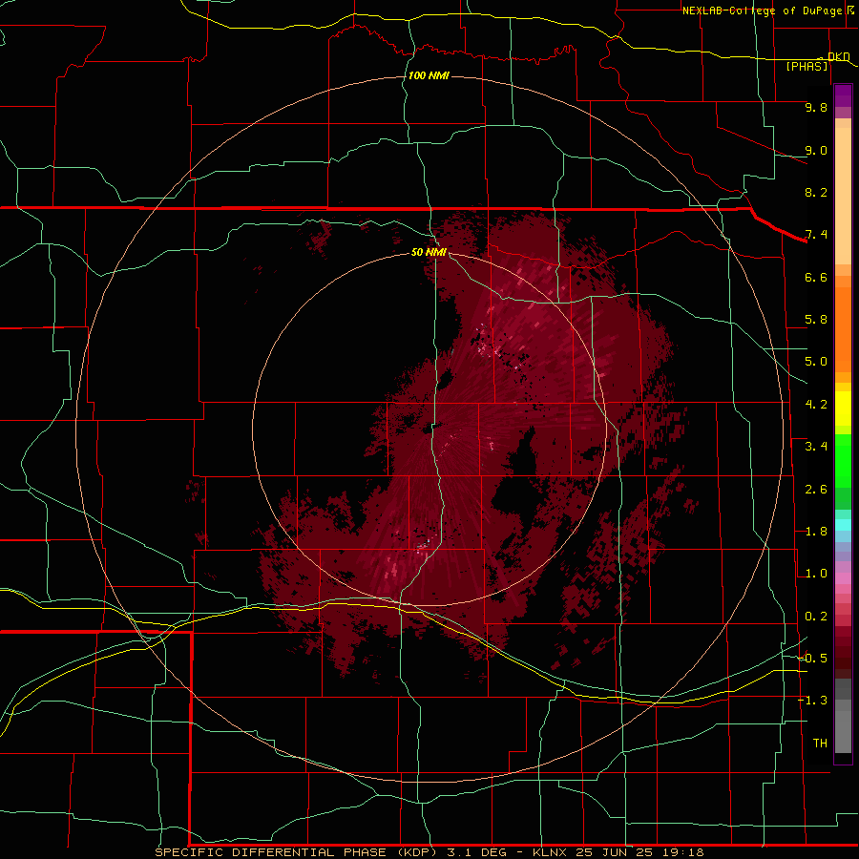This screenshot has height=859, width=859.
Task: Click the -1.3 scale value
Action: tap(812, 701)
